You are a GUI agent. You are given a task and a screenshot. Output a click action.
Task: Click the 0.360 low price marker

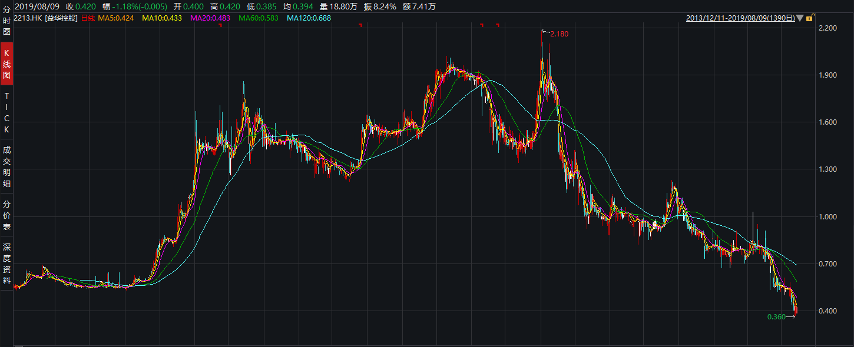click(x=776, y=317)
